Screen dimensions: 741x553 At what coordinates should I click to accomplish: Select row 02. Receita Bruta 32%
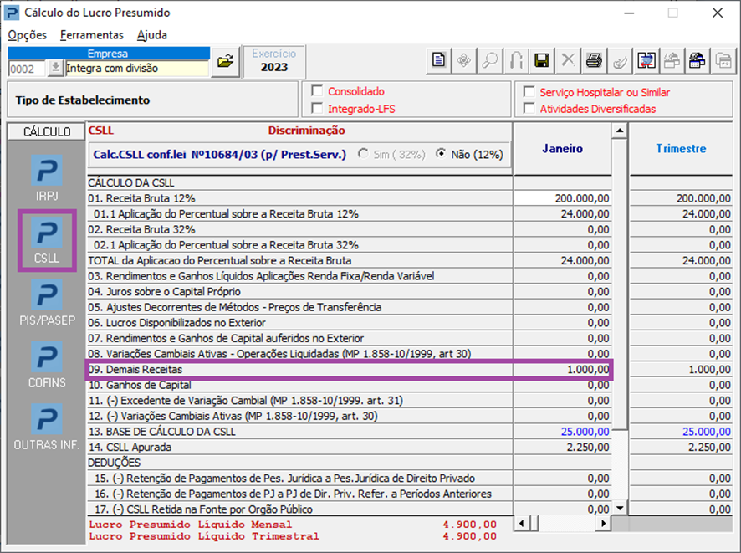(x=299, y=229)
